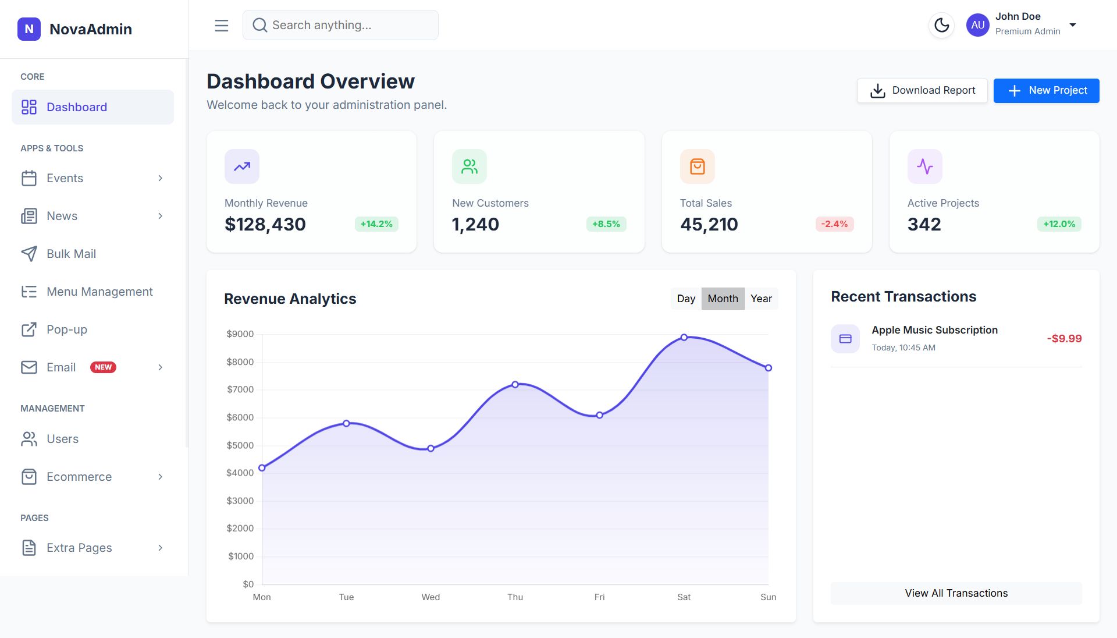Select the Year chart range
This screenshot has width=1117, height=638.
point(761,299)
